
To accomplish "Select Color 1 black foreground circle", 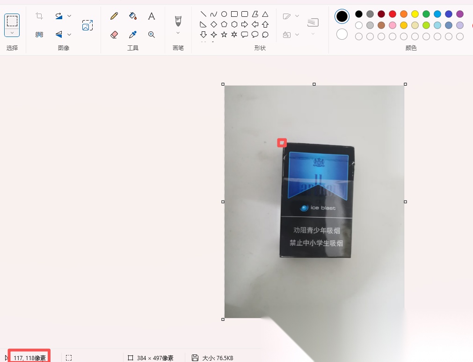I will click(342, 16).
